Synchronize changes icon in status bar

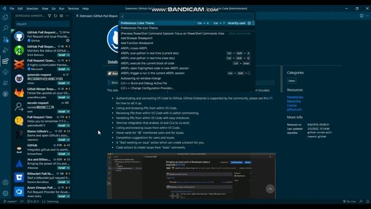22,201
